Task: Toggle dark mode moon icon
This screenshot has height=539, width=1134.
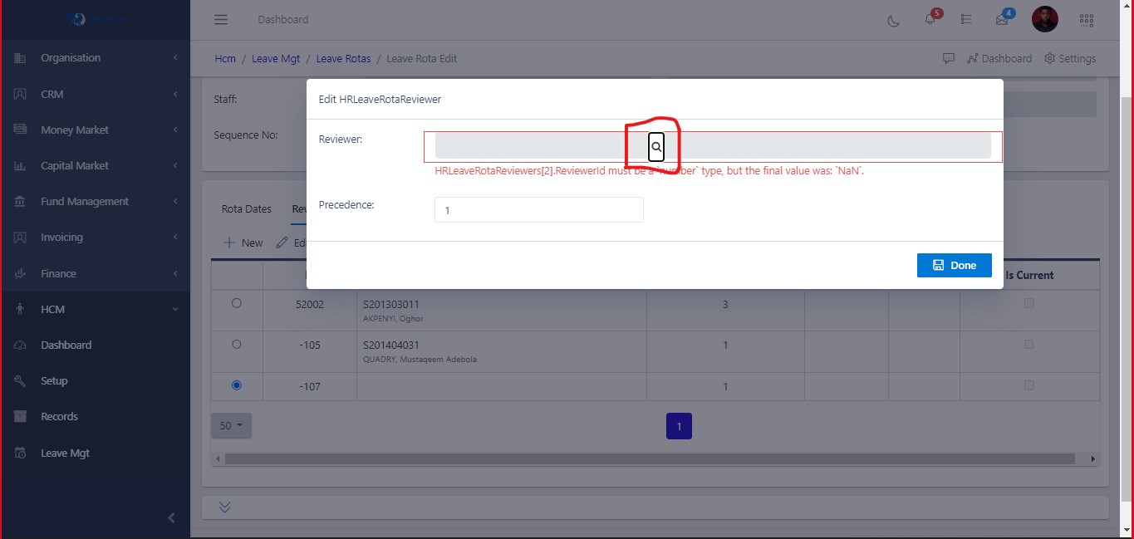Action: pyautogui.click(x=894, y=20)
